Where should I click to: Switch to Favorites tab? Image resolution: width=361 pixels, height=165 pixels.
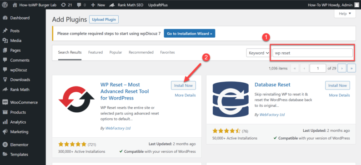pyautogui.click(x=167, y=52)
